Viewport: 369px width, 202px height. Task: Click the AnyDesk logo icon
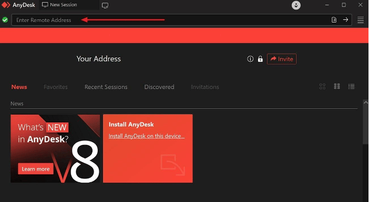coord(6,5)
